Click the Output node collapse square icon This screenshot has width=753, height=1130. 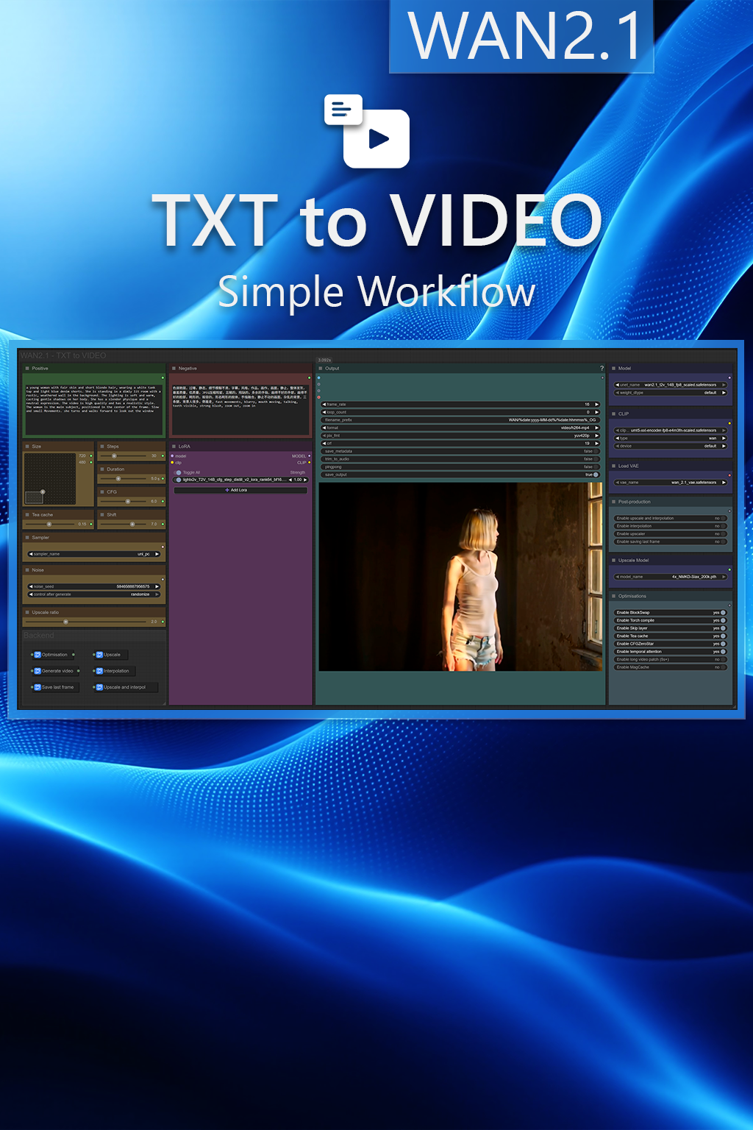coord(321,369)
